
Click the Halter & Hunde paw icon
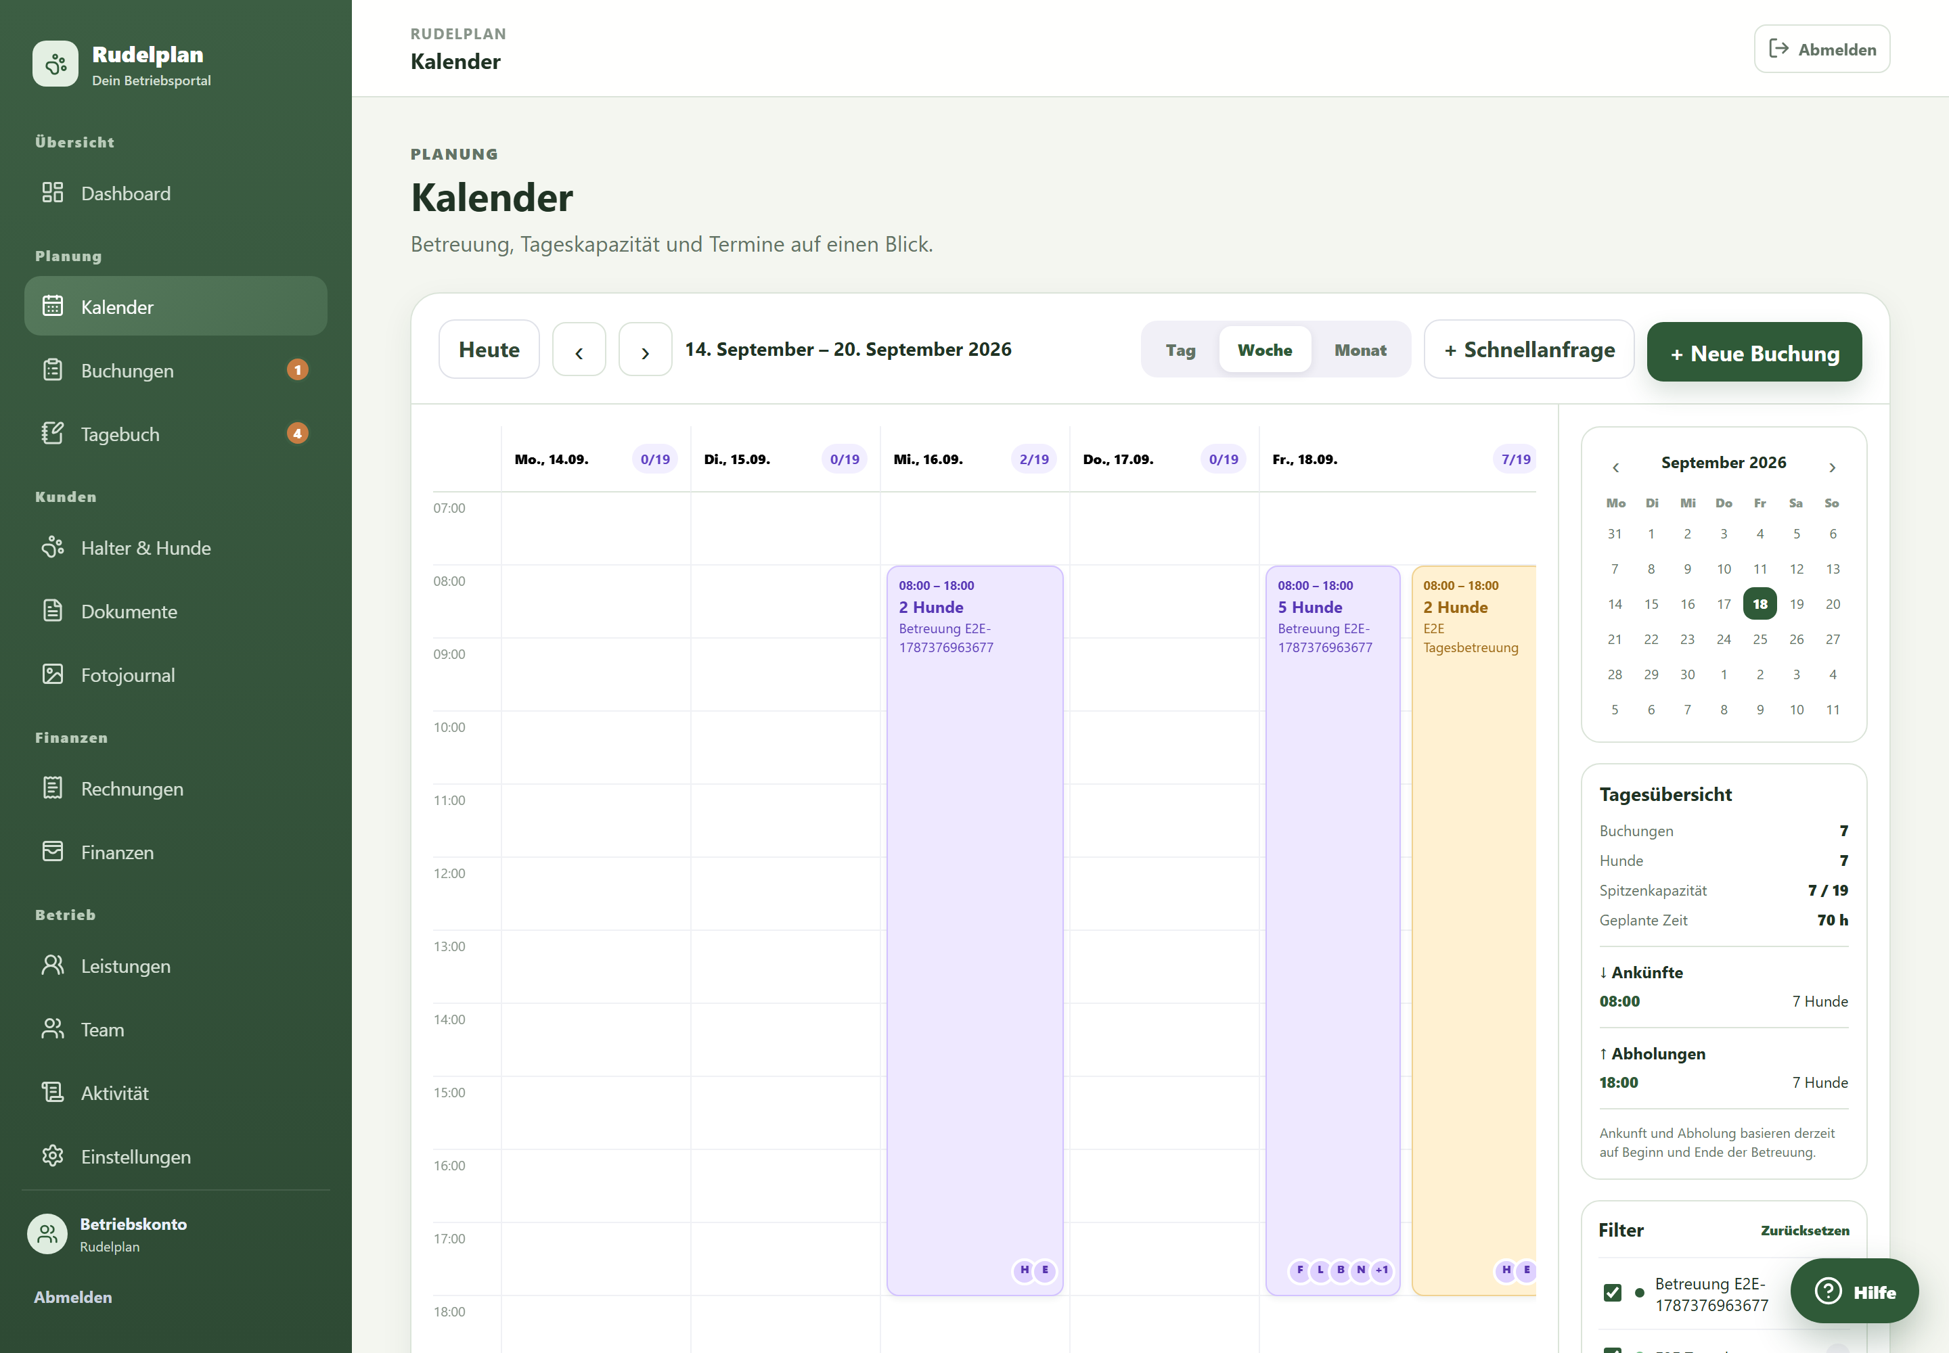53,547
